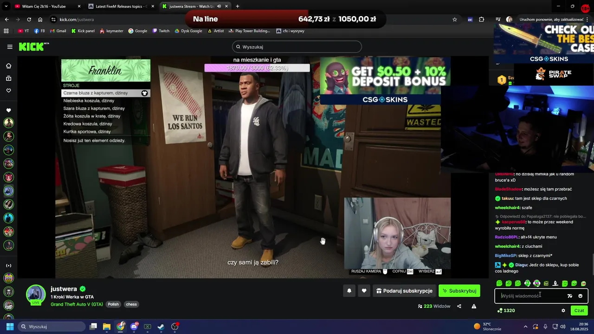The height and width of the screenshot is (334, 594).
Task: Close the Witam Cię 2k16 YouTube tab
Action: tap(79, 6)
